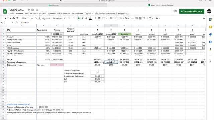Click the undo arrow in the toolbar

pyautogui.click(x=6, y=18)
